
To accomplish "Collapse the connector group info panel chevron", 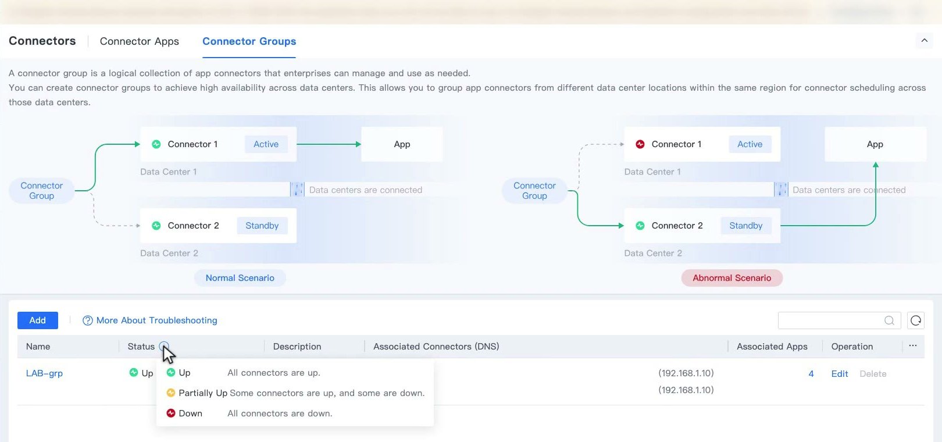I will pos(924,40).
